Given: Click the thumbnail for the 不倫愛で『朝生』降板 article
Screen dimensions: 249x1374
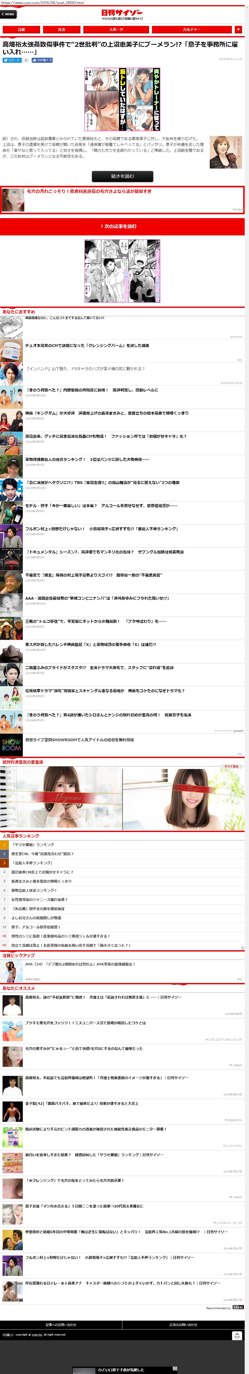Looking at the screenshot, I should coord(11,582).
